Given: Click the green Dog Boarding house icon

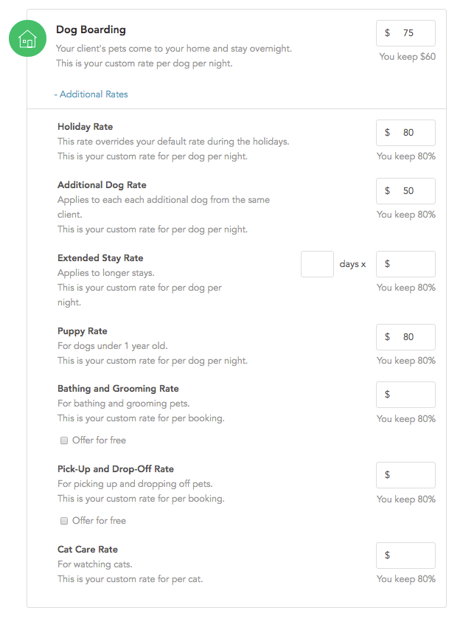Looking at the screenshot, I should pos(27,37).
